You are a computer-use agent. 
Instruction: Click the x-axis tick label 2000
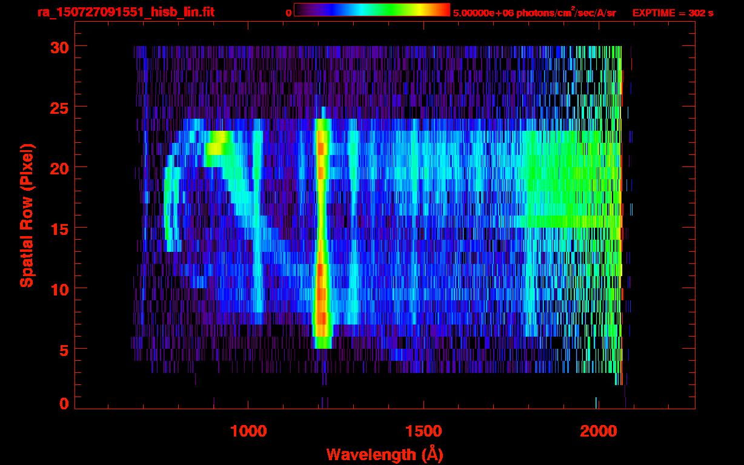point(597,431)
